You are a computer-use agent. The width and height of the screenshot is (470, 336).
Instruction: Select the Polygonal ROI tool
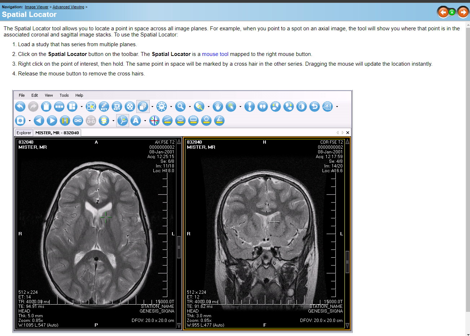point(206,120)
